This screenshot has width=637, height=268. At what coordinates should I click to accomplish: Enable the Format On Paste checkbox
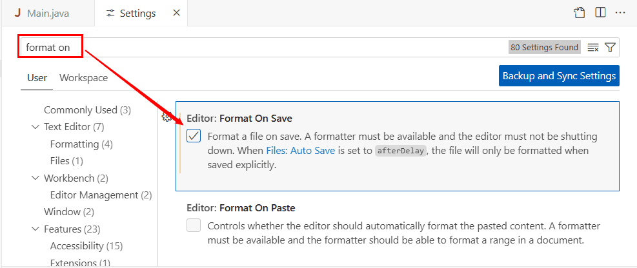[194, 225]
